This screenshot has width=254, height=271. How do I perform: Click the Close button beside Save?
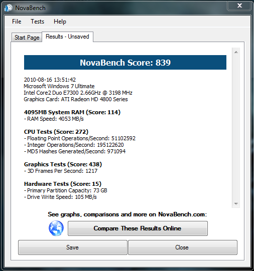(x=183, y=247)
